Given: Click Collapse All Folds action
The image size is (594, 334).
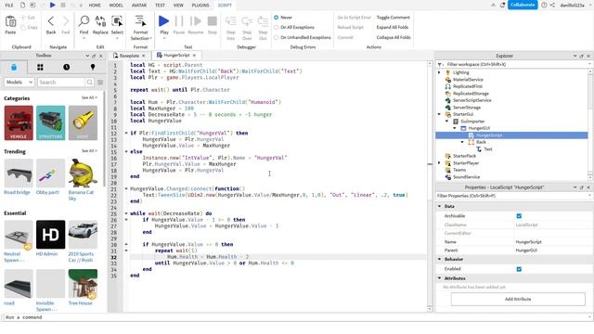Looking at the screenshot, I should tap(394, 37).
